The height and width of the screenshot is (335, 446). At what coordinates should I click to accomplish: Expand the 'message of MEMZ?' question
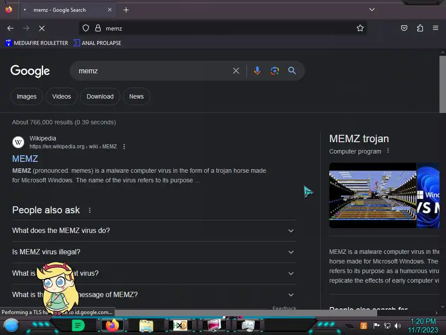154,295
